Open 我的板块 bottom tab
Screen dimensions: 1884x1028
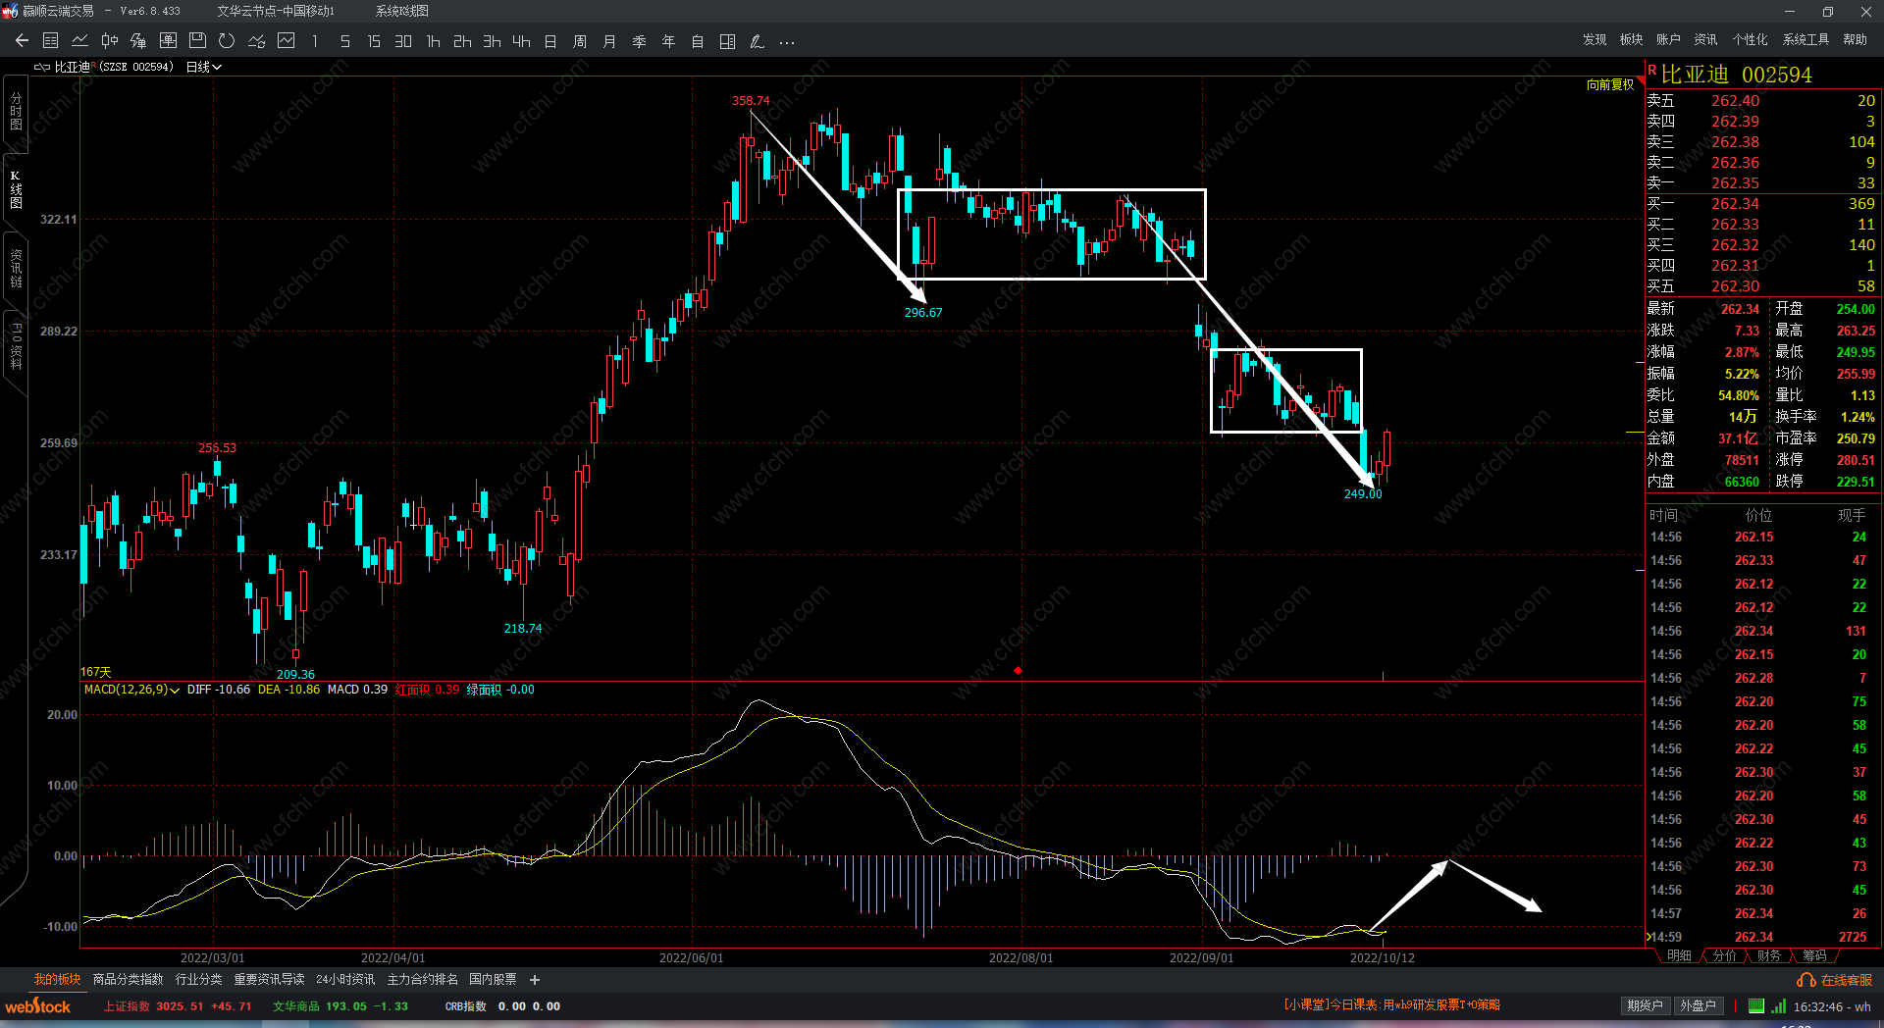tap(57, 980)
